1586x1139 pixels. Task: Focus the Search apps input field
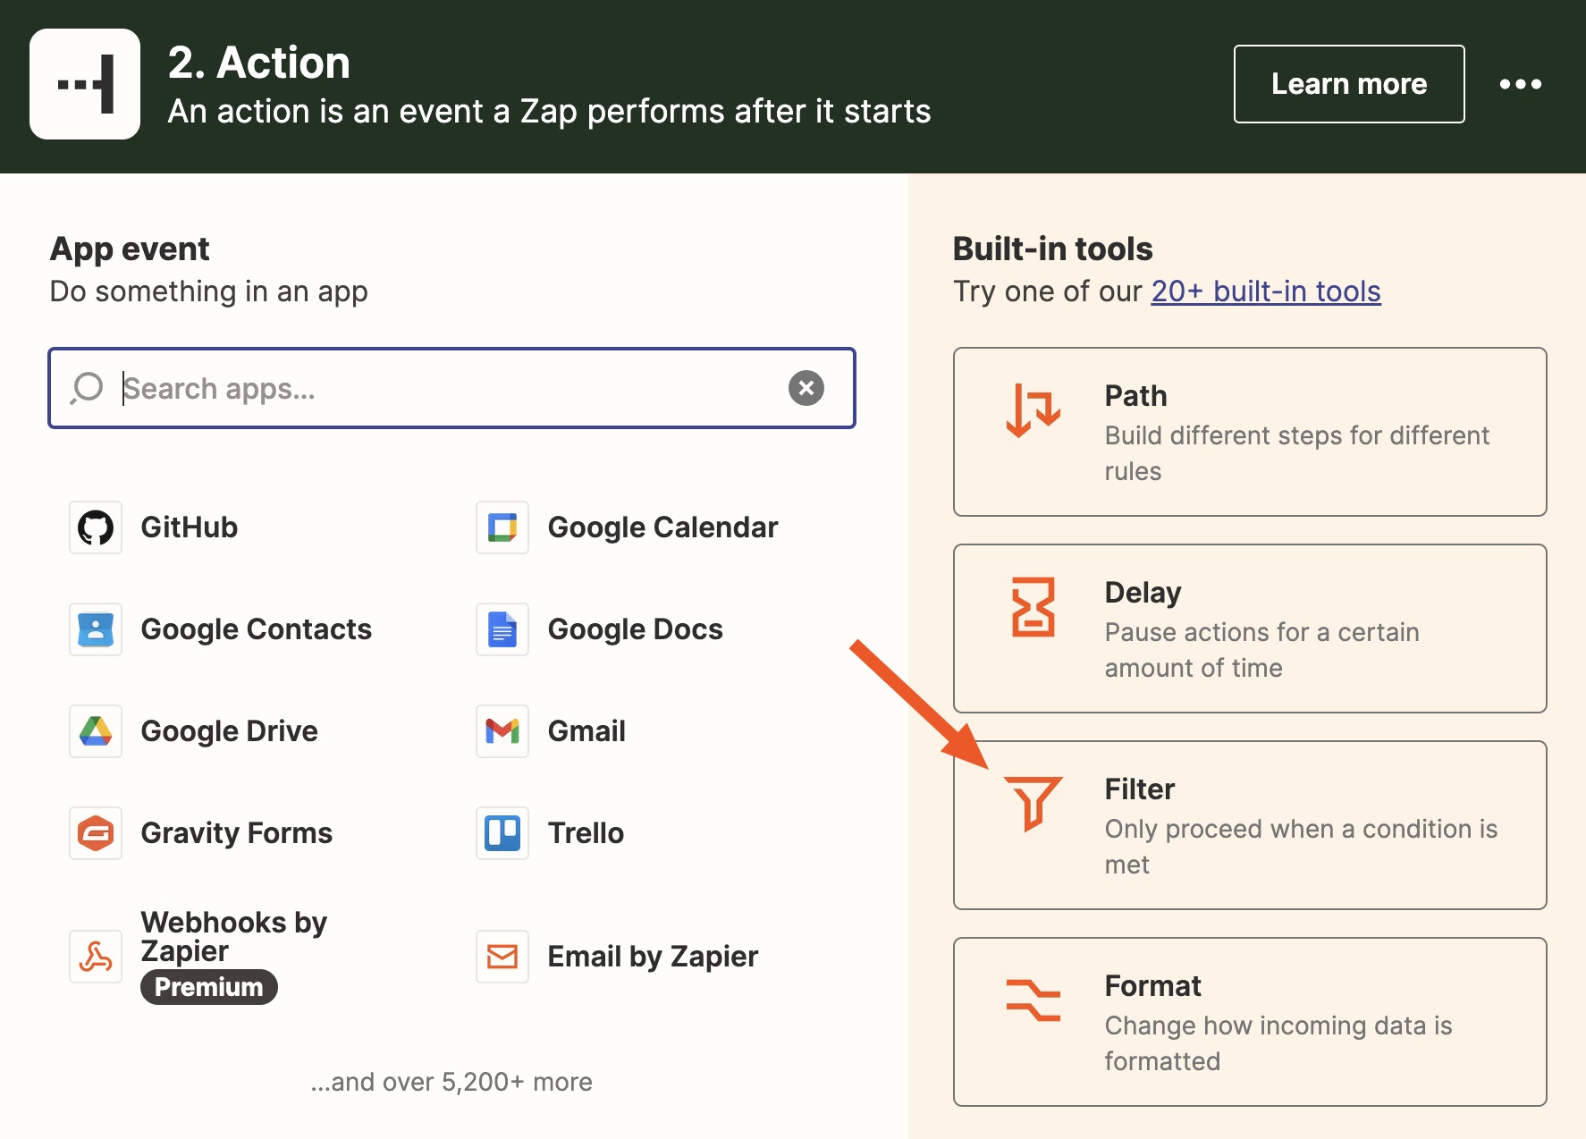[451, 388]
